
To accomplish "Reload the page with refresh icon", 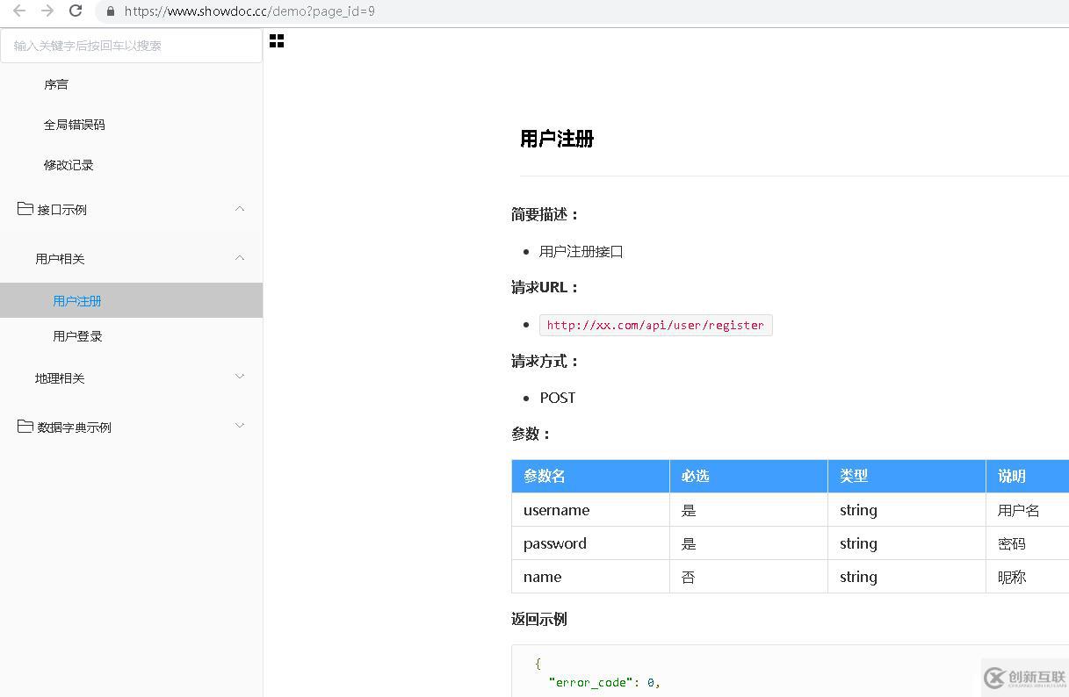I will [x=76, y=11].
